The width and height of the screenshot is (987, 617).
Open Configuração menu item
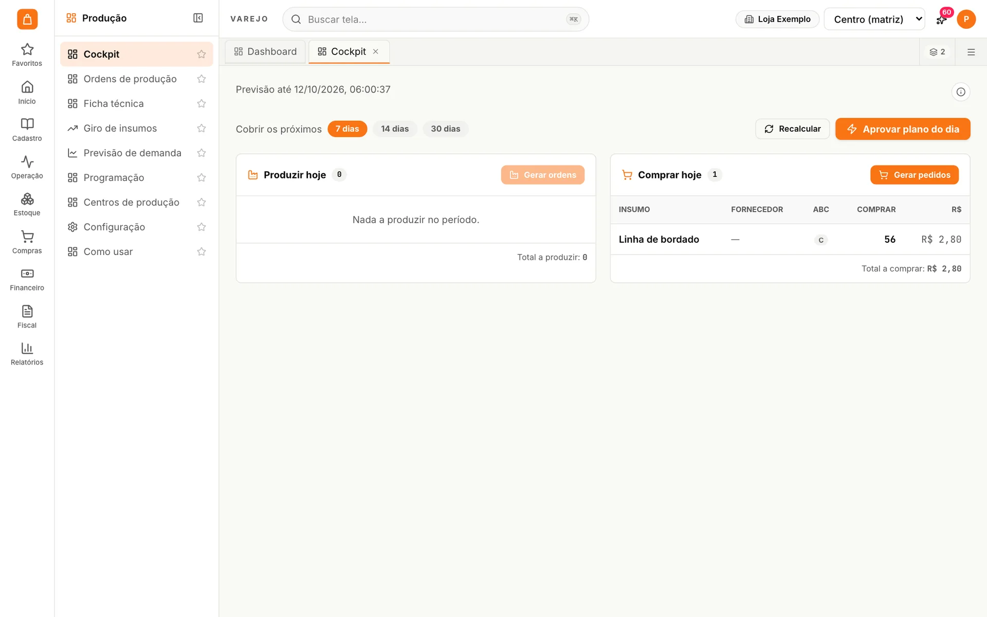click(114, 227)
